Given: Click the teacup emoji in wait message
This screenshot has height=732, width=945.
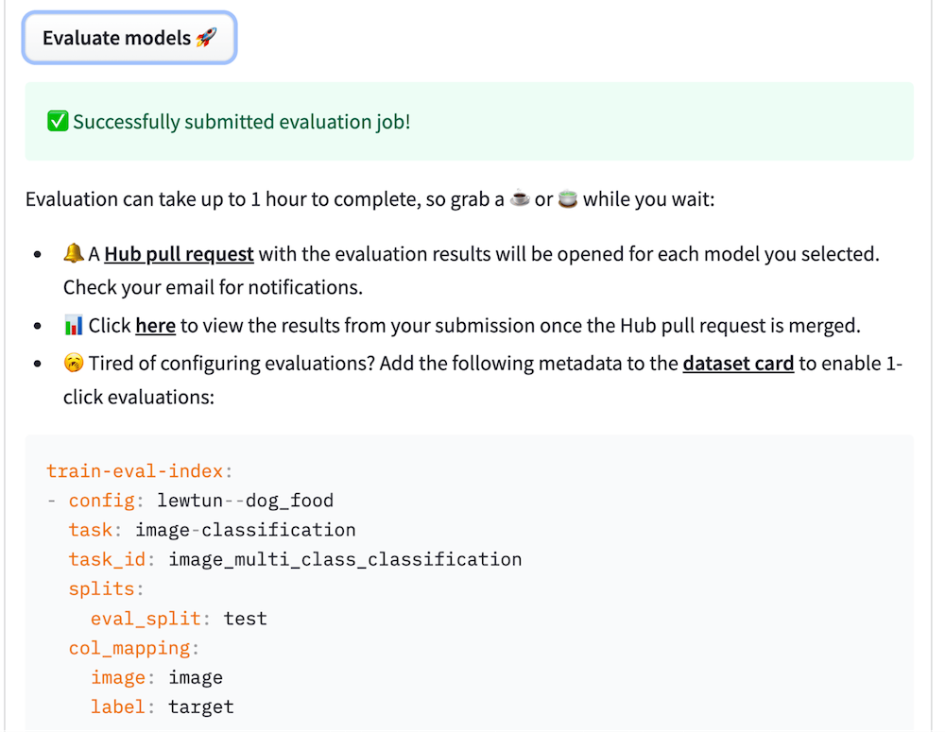Looking at the screenshot, I should pos(568,199).
